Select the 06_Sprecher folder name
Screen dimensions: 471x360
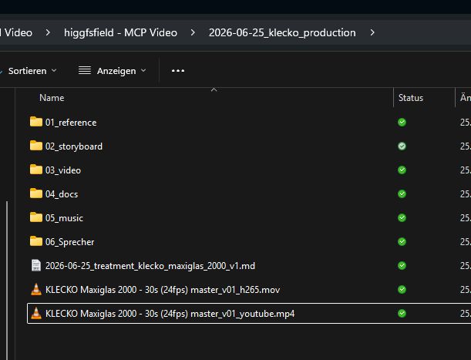pyautogui.click(x=69, y=242)
